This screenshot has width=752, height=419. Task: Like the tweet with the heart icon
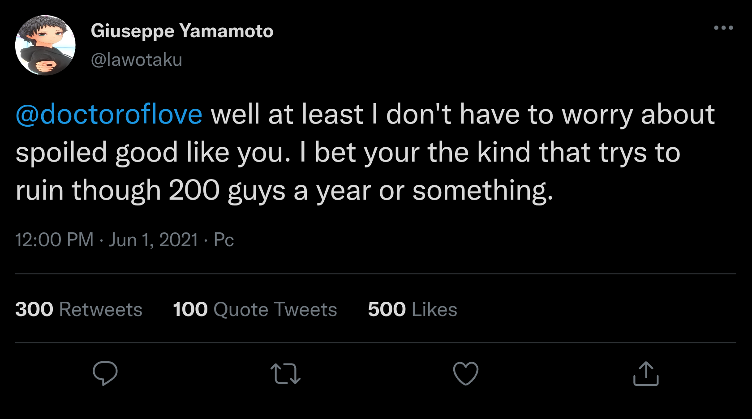point(466,373)
